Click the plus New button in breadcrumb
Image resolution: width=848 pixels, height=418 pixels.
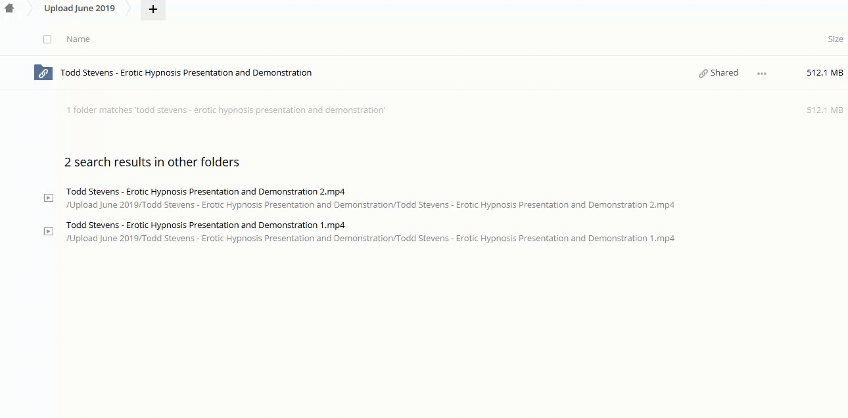(153, 9)
